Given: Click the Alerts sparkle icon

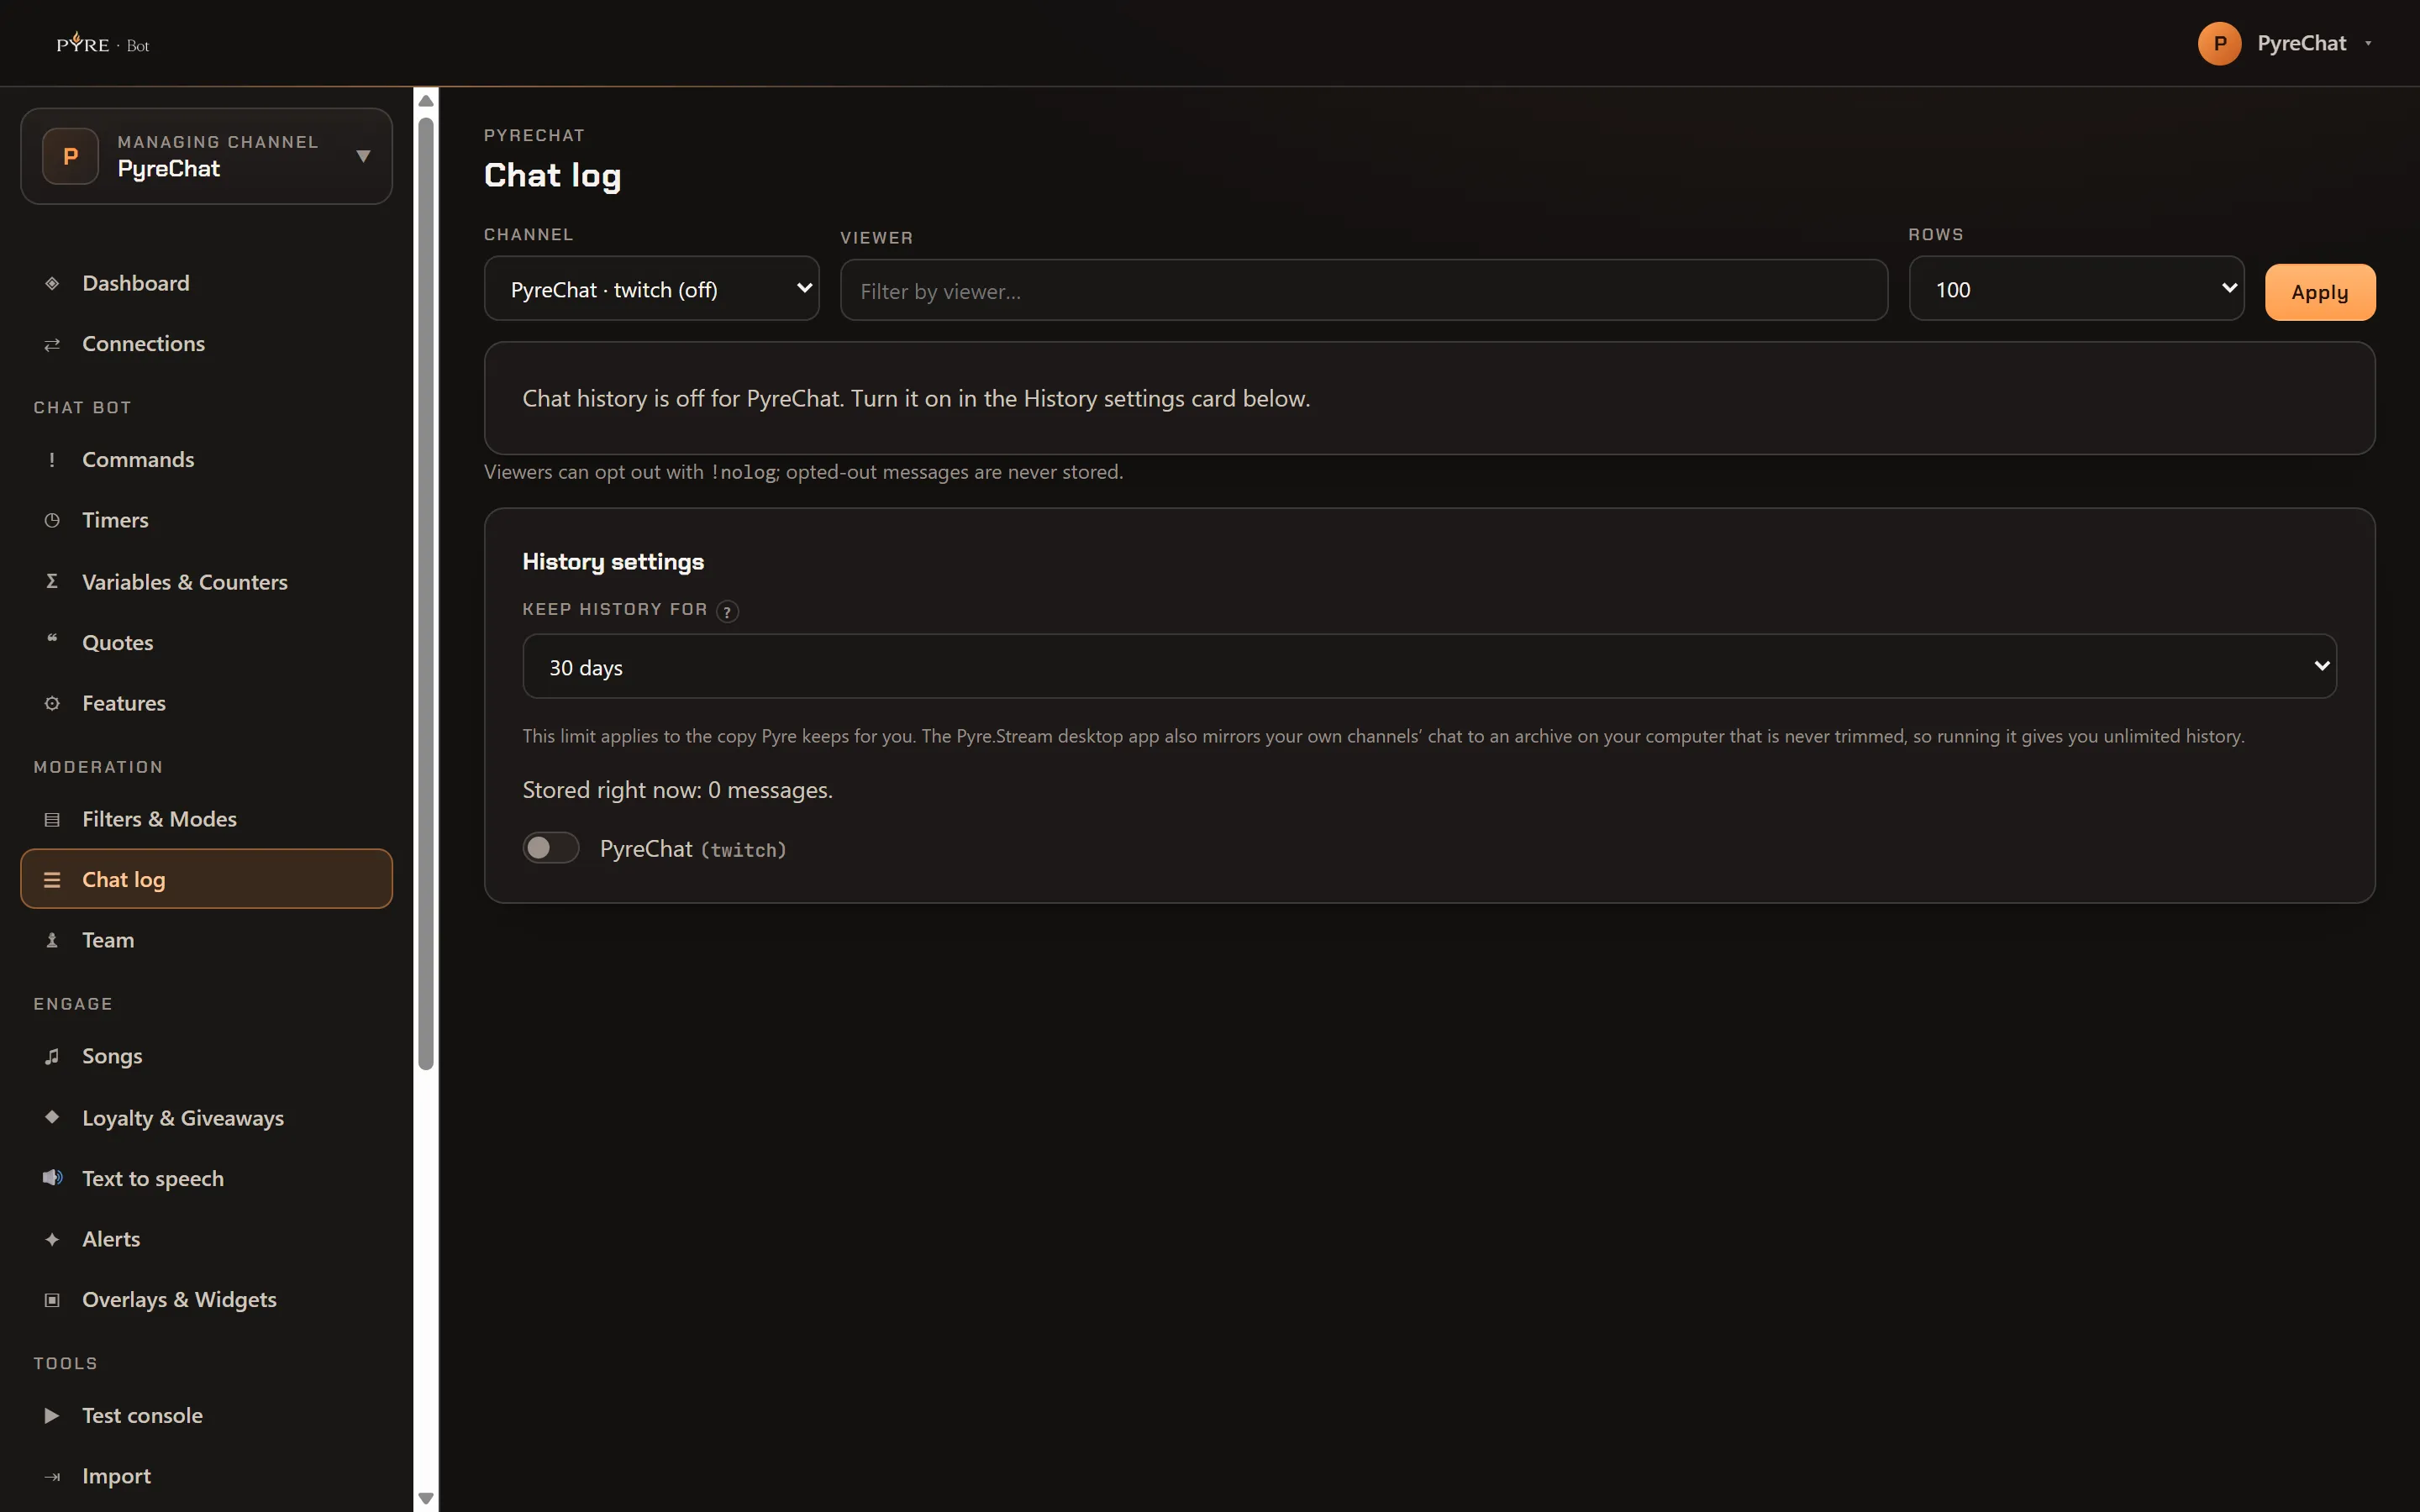Looking at the screenshot, I should coord(52,1239).
